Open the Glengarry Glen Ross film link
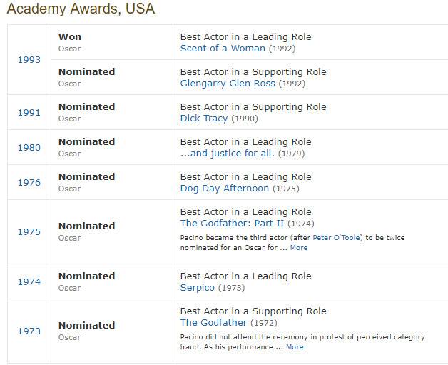Screen dimensions: 448x365 point(228,84)
